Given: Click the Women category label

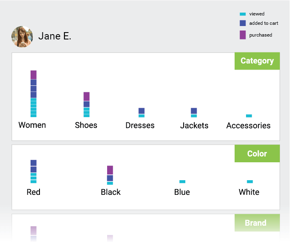Looking at the screenshot, I should [x=32, y=125].
